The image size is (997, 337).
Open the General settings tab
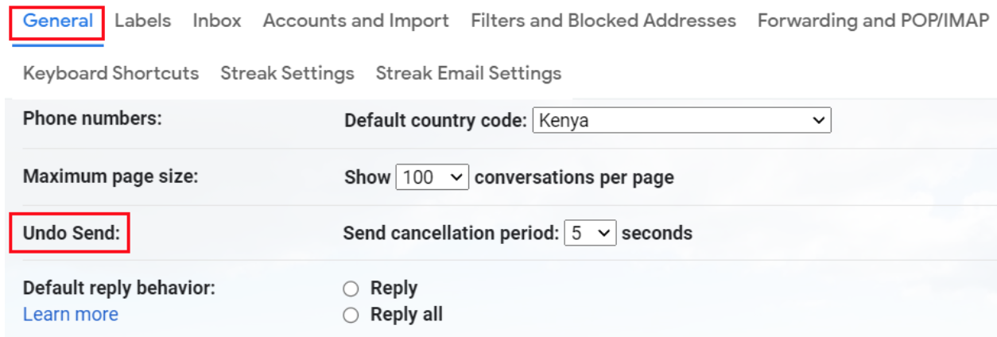[57, 21]
